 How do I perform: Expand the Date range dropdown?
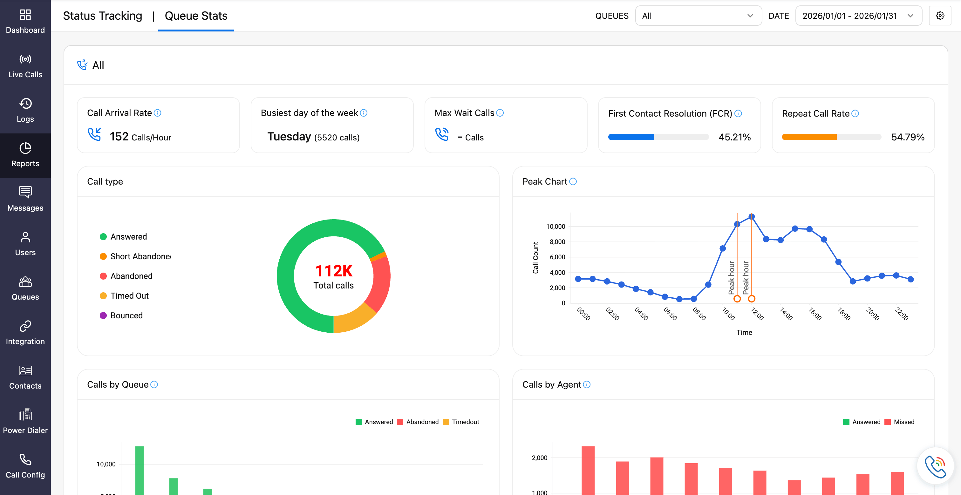click(858, 16)
